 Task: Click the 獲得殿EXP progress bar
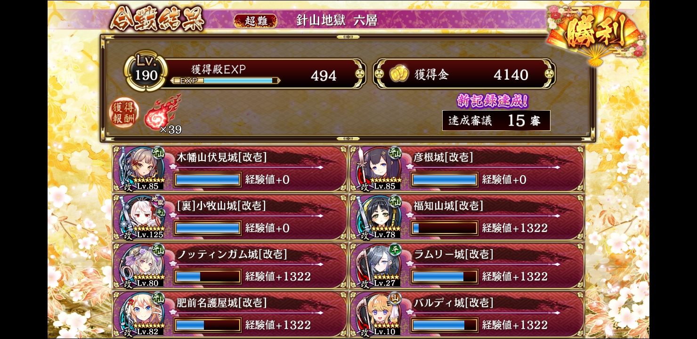[x=225, y=81]
